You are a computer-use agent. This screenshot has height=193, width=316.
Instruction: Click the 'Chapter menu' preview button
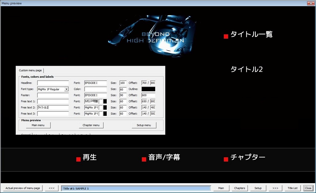coord(91,125)
